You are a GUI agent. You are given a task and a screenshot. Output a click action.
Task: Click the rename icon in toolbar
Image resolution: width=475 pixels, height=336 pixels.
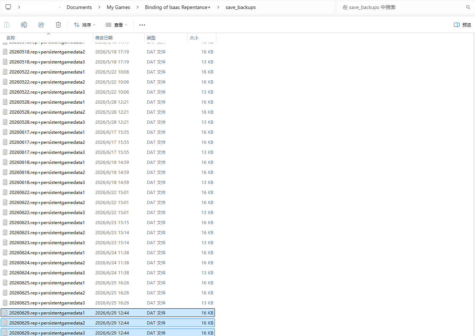coord(24,25)
